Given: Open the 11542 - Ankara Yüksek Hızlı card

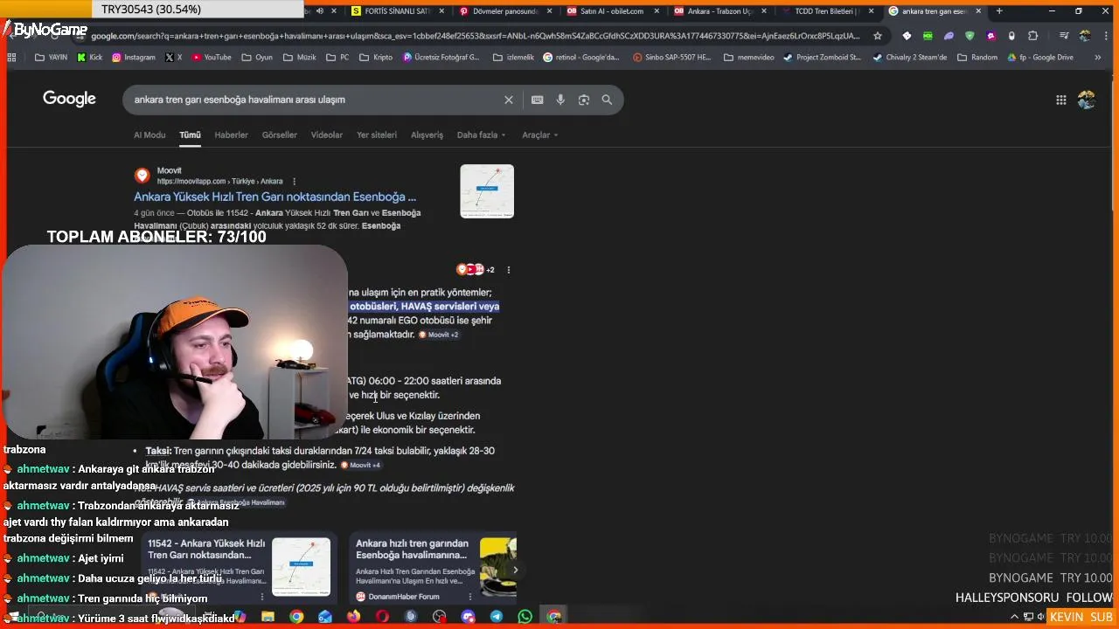Looking at the screenshot, I should pyautogui.click(x=239, y=568).
